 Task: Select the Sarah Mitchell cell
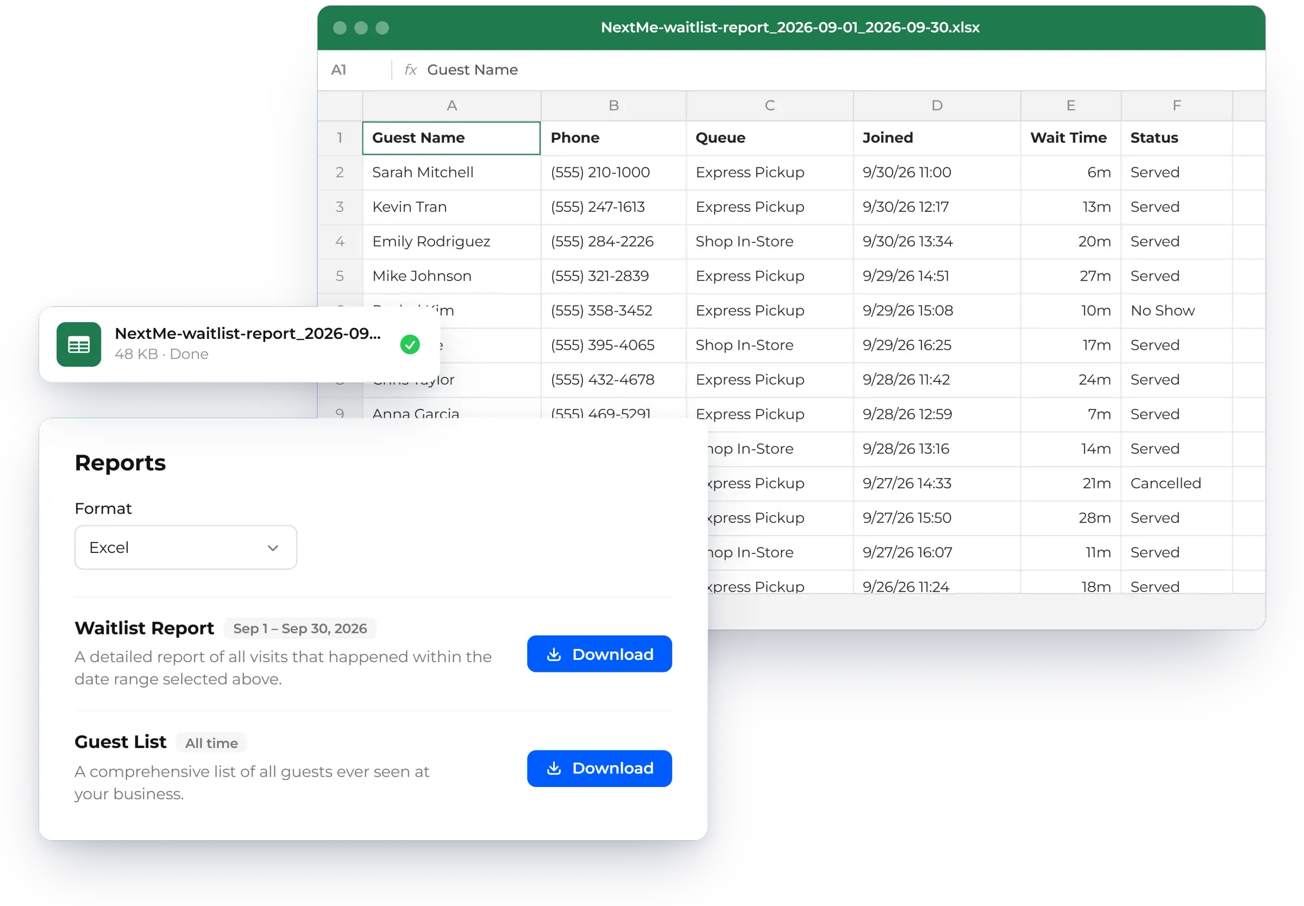point(452,173)
